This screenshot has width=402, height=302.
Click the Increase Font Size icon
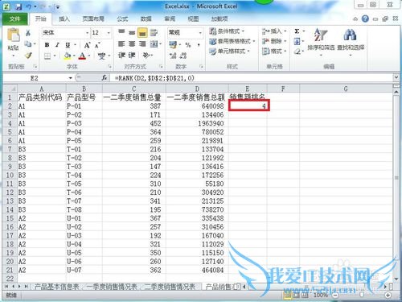coord(87,45)
